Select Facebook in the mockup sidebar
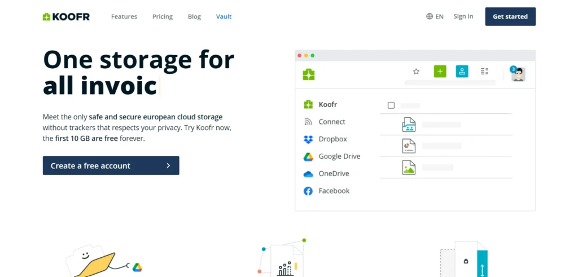578x277 pixels. (x=326, y=191)
